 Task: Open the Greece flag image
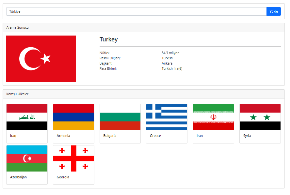[167, 117]
